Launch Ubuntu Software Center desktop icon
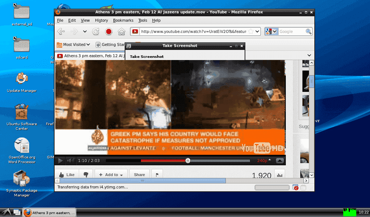This screenshot has height=217, width=370. pyautogui.click(x=22, y=117)
